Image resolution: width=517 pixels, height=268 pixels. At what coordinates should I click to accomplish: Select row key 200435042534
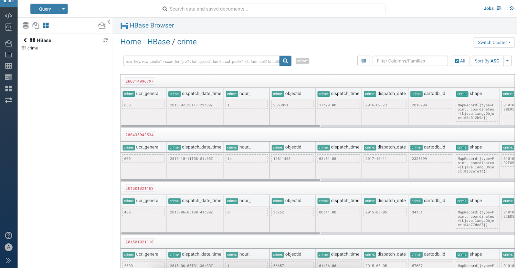(139, 135)
